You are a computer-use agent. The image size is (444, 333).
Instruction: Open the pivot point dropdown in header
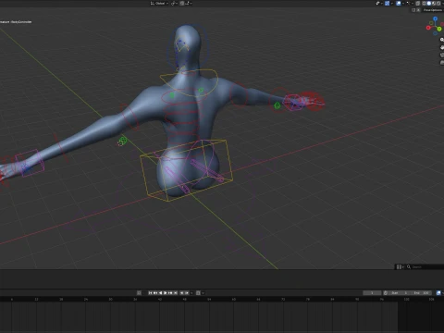pyautogui.click(x=174, y=3)
